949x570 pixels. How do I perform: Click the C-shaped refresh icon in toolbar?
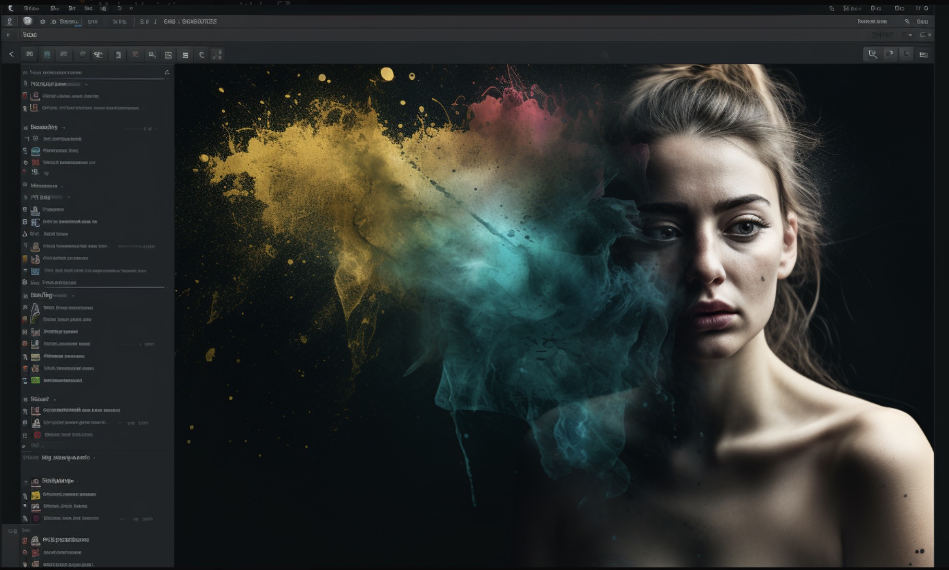[x=202, y=55]
